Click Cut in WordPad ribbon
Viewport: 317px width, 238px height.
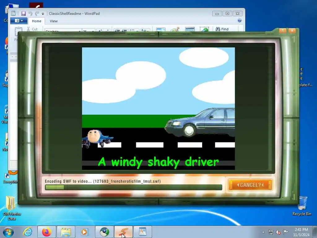[x=32, y=29]
